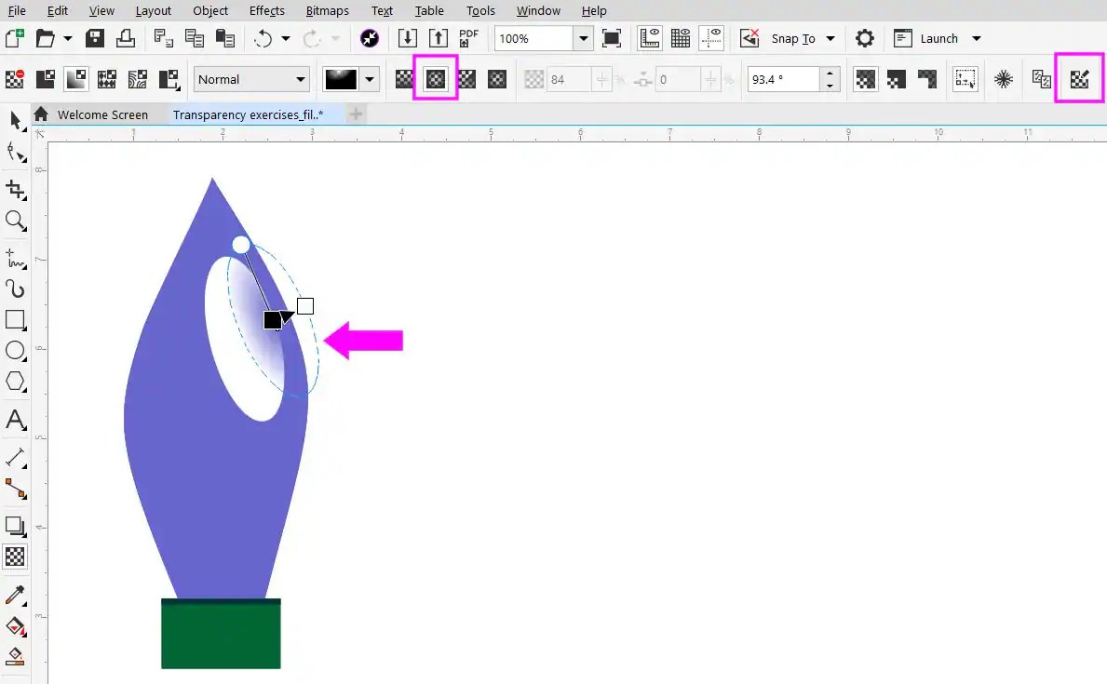1107x684 pixels.
Task: Activate the Transparency tool in the toolbox
Action: pyautogui.click(x=15, y=557)
